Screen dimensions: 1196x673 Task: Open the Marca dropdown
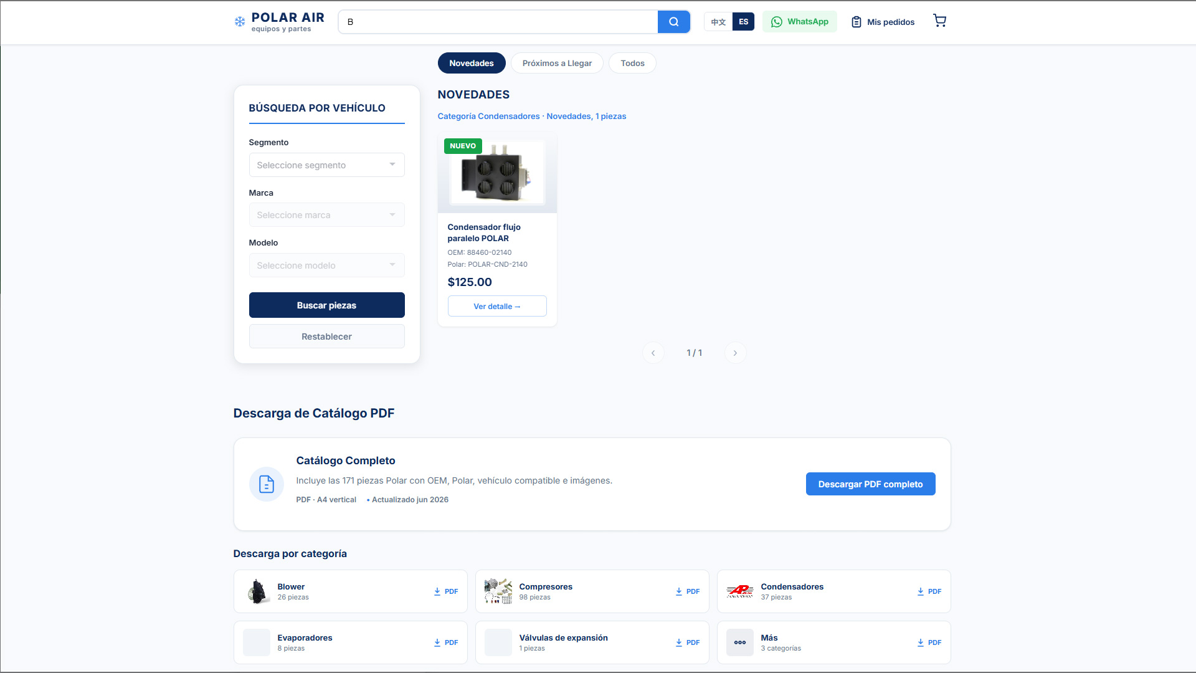point(326,215)
